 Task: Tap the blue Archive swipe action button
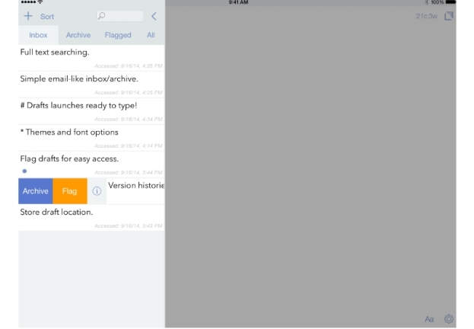tap(36, 191)
